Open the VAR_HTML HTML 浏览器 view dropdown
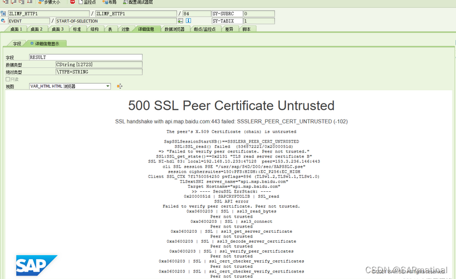The height and width of the screenshot is (279, 456). 70,87
